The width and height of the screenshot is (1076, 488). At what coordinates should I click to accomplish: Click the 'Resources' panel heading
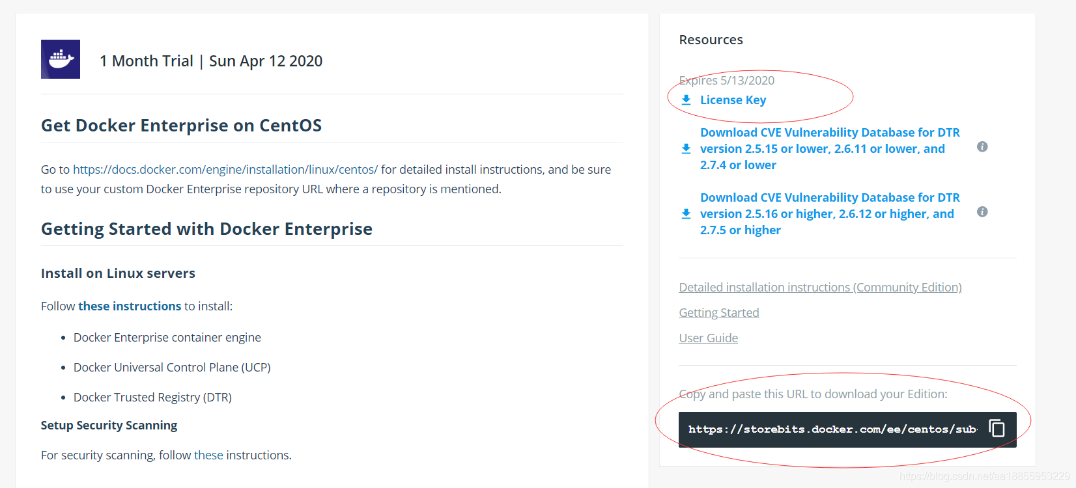pyautogui.click(x=711, y=40)
